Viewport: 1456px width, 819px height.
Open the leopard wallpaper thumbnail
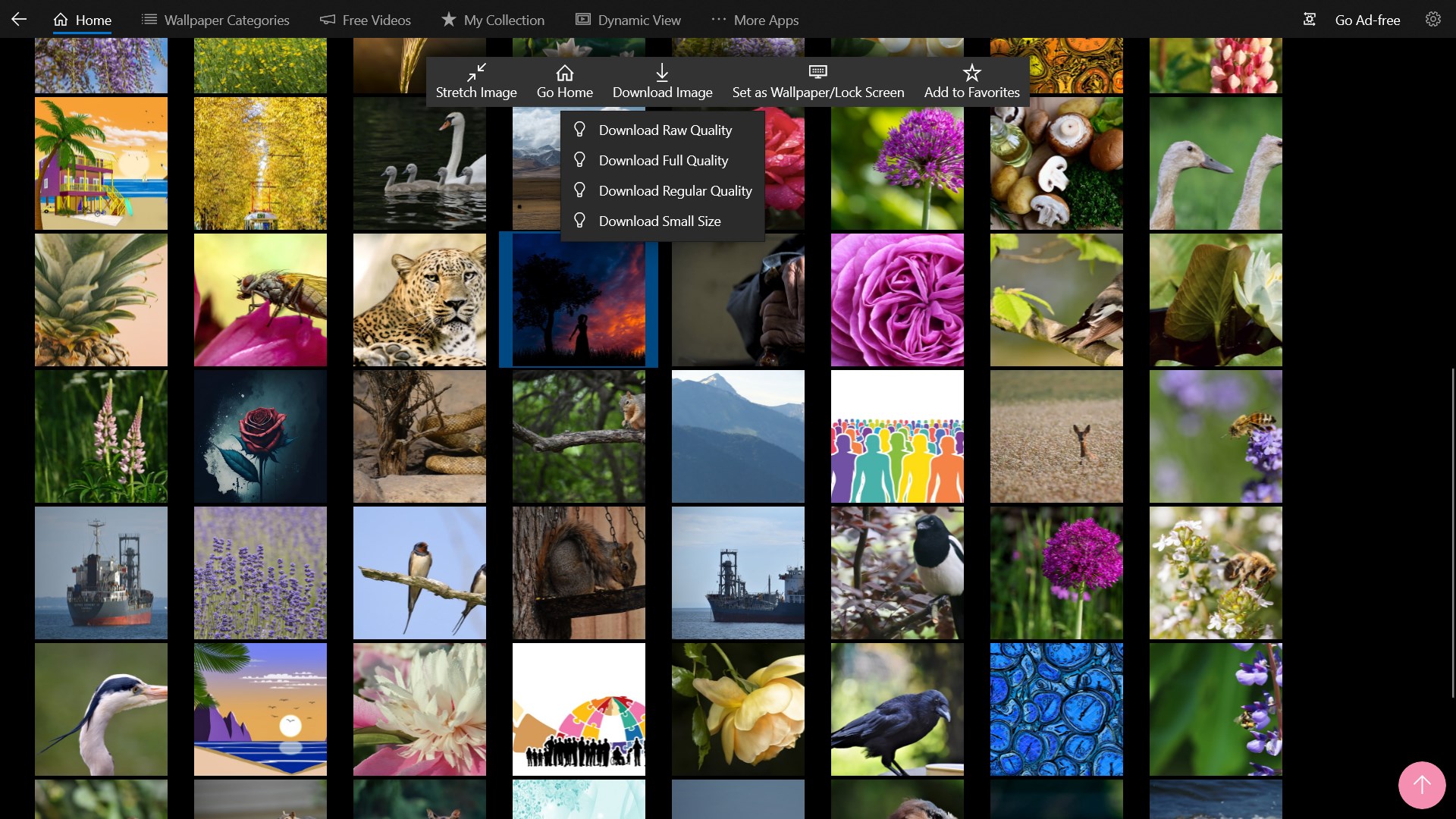[419, 300]
